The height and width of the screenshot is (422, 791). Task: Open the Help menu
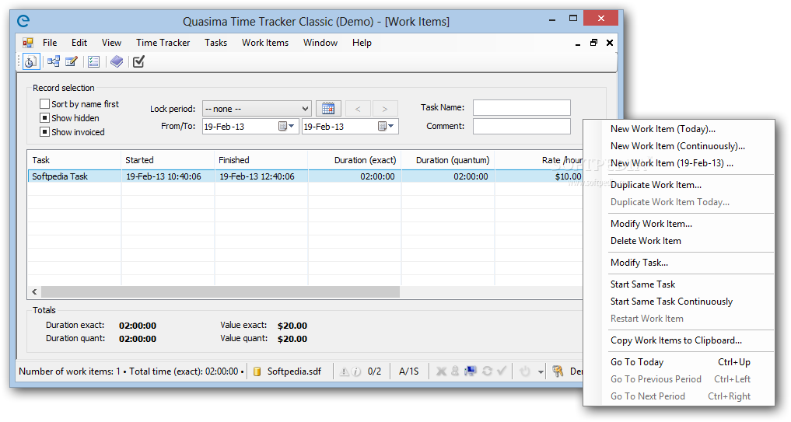(x=362, y=43)
